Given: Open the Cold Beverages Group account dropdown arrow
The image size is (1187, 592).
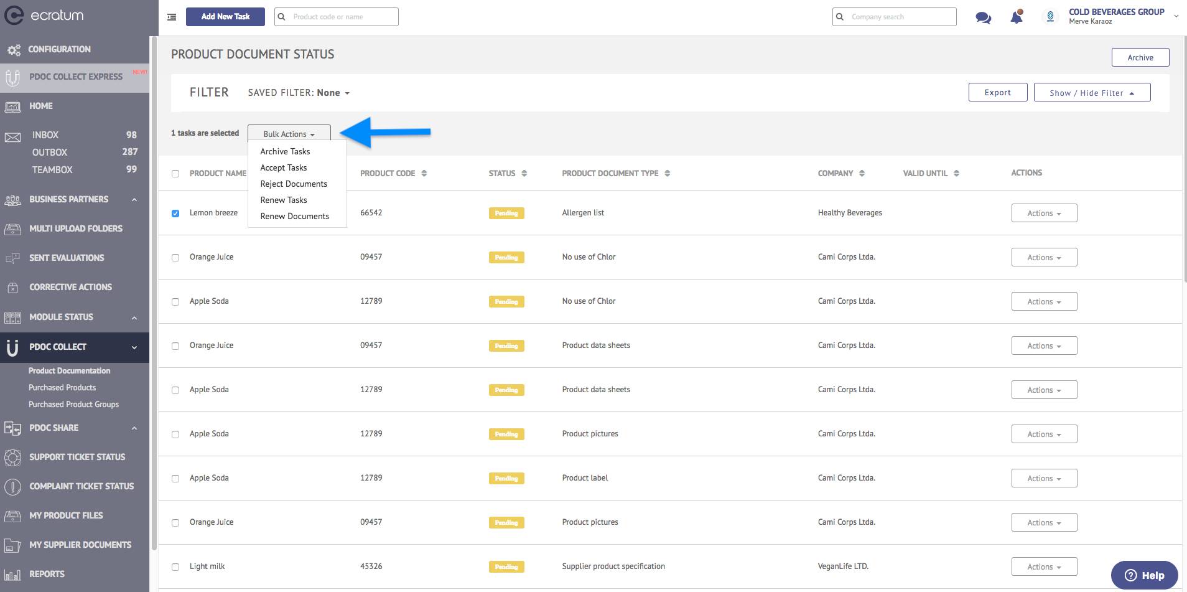Looking at the screenshot, I should pyautogui.click(x=1176, y=17).
